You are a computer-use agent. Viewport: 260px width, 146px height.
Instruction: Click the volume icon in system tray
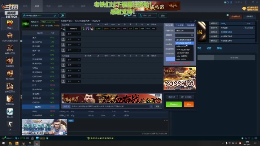tap(233, 143)
